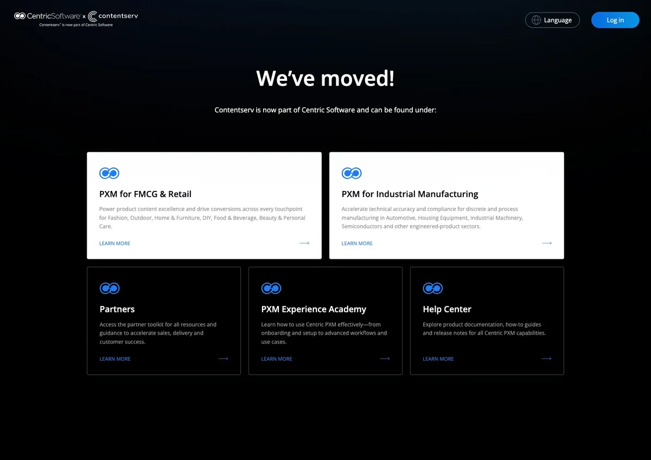Open the Help Center heading
The width and height of the screenshot is (651, 460).
pyautogui.click(x=447, y=309)
